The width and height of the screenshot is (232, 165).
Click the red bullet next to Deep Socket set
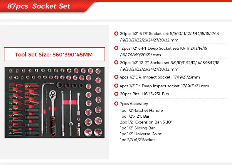(116, 48)
